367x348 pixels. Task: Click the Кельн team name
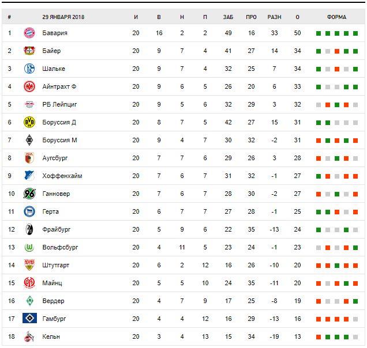click(x=51, y=336)
